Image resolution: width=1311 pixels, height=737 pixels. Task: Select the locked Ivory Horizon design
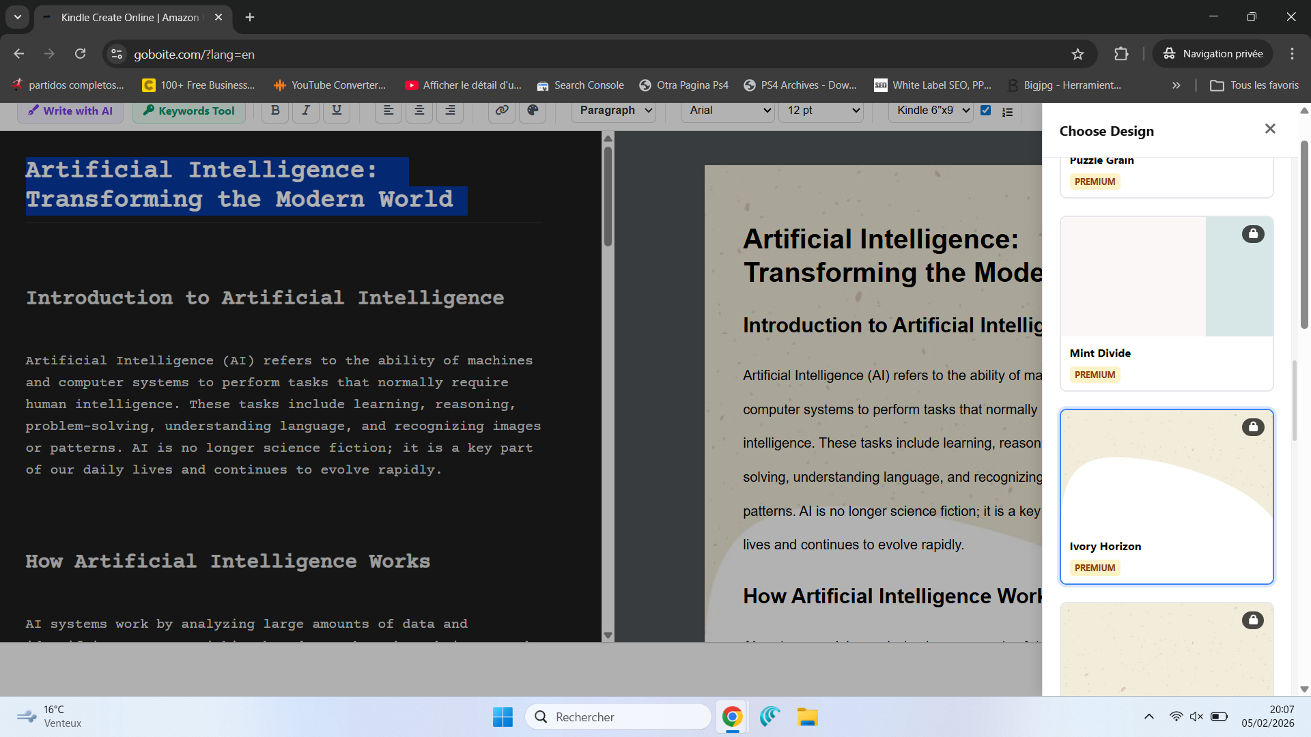point(1166,496)
